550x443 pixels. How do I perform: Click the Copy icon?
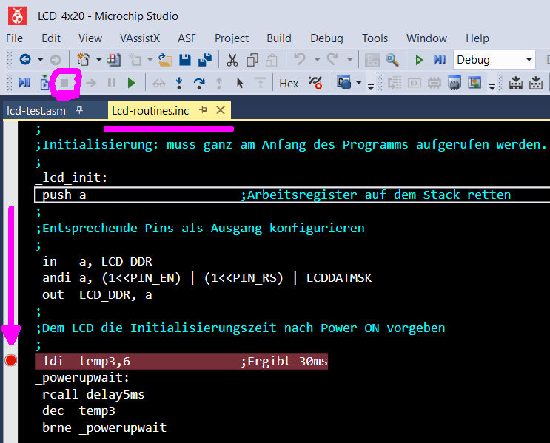[x=252, y=60]
